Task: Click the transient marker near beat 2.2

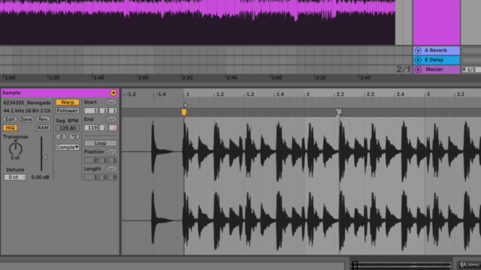Action: click(339, 112)
